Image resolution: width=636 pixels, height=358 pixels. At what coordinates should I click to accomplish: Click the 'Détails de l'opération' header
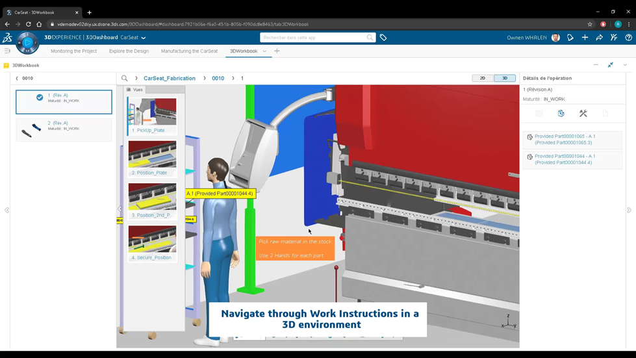547,78
